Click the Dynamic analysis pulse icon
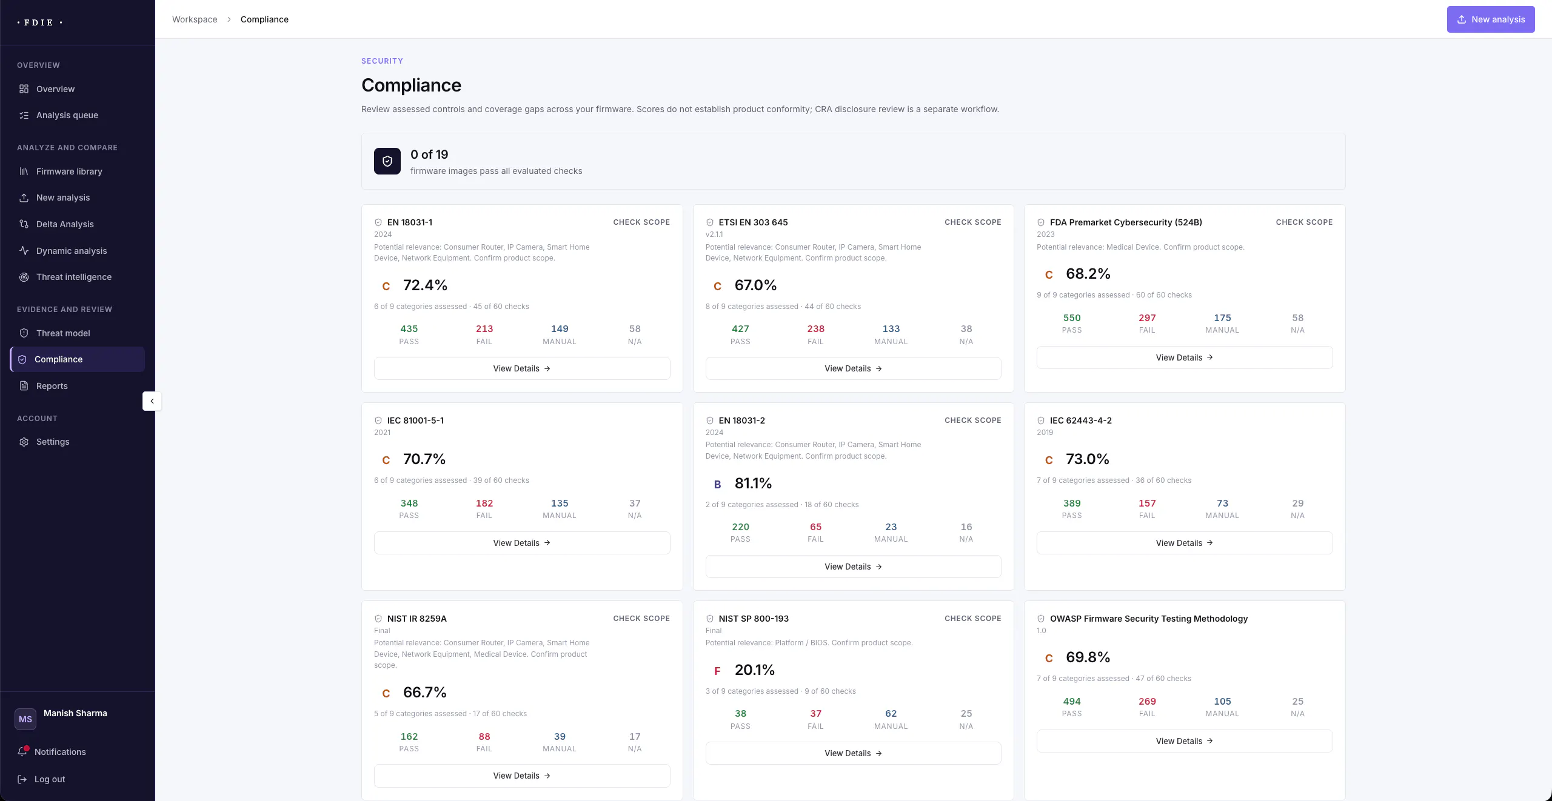1552x801 pixels. point(24,251)
